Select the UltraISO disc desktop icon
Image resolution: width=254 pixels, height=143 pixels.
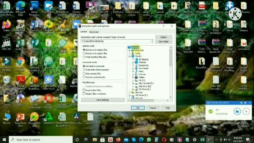(x=20, y=100)
